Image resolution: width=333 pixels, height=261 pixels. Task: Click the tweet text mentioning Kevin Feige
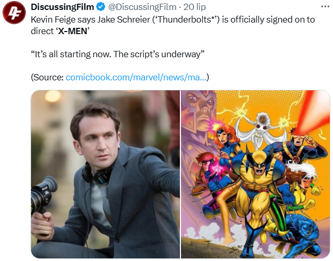173,25
